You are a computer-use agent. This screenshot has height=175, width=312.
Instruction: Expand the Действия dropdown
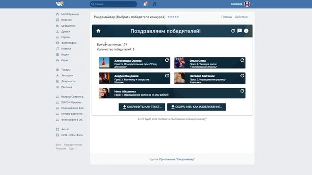point(242,17)
